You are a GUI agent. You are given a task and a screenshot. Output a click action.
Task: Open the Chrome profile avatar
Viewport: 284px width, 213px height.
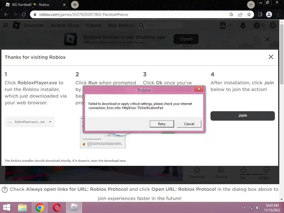pos(269,14)
